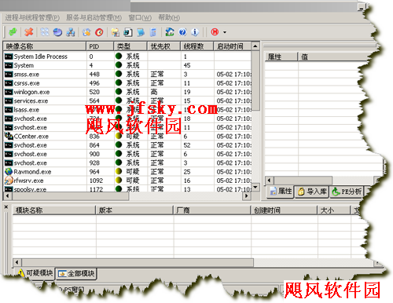Click process list scroll left arrow
This screenshot has width=393, height=303.
pos(7,195)
